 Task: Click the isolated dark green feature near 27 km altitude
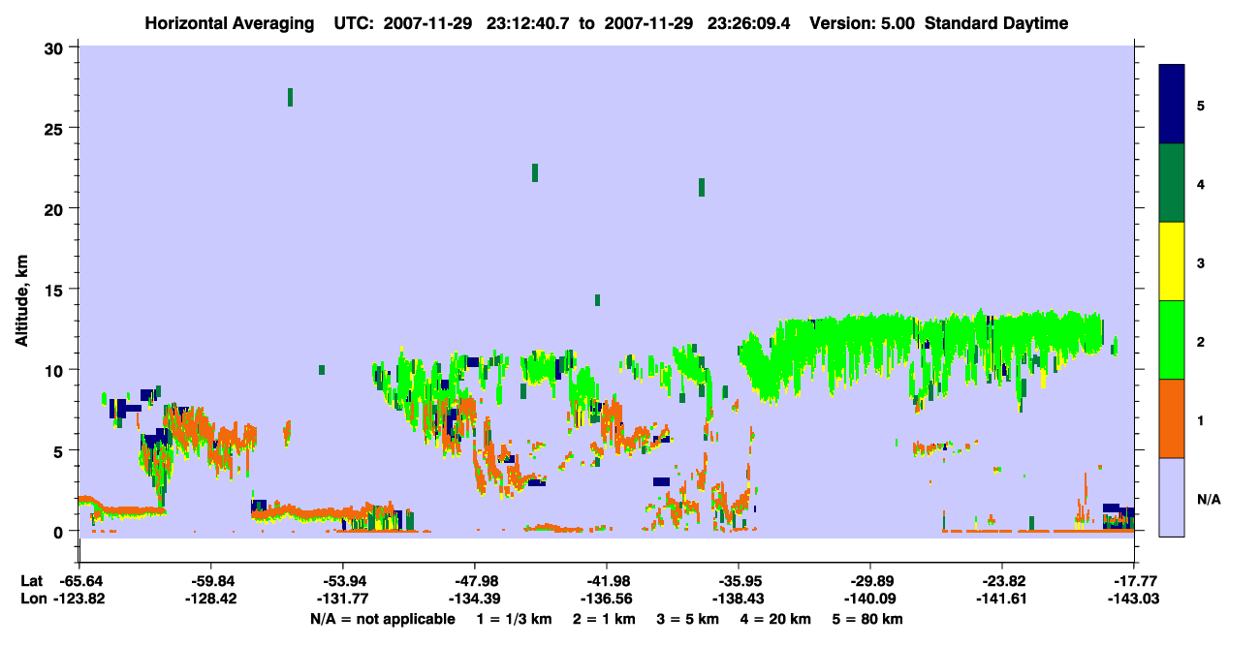pos(290,97)
